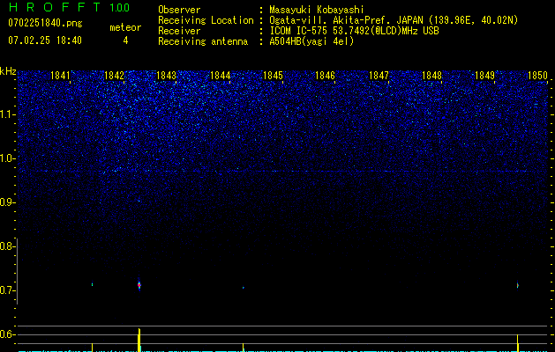555x352 pixels.
Task: Click the 1.0 kHz frequency axis label
Action: (x=6, y=158)
